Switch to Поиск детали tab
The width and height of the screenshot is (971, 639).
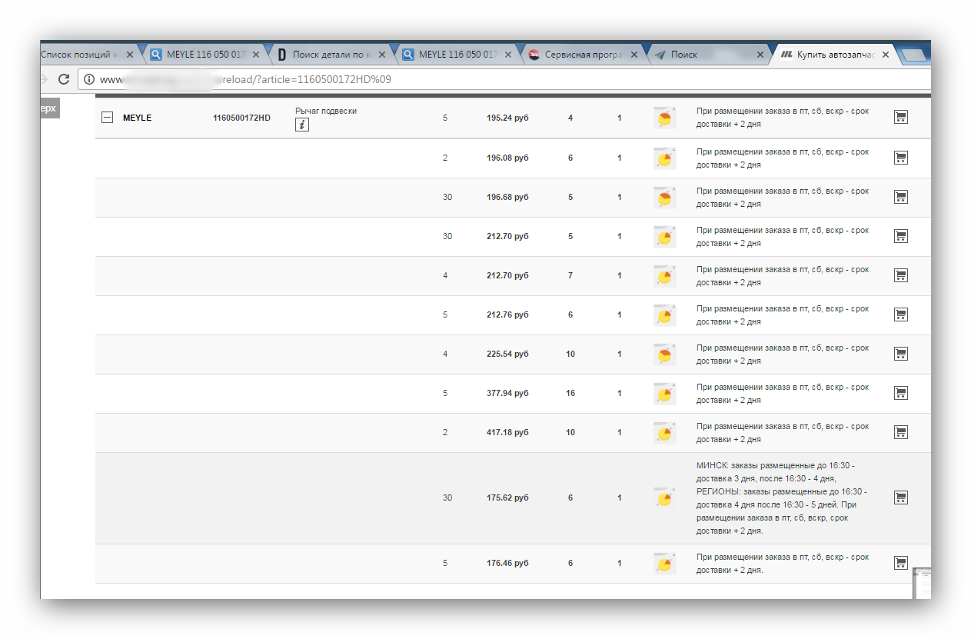[331, 55]
